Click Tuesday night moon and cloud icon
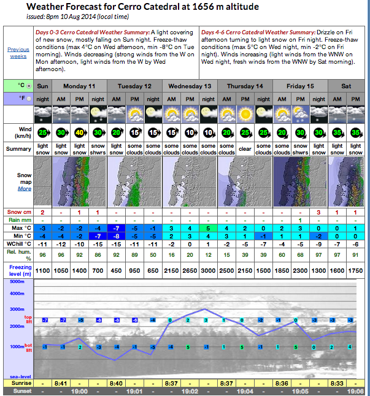The width and height of the screenshot is (370, 396). tap(153, 115)
